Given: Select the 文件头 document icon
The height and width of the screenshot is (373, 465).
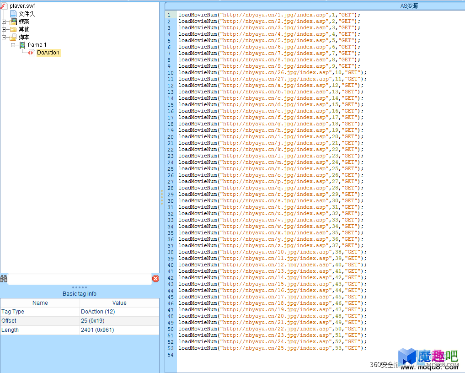Looking at the screenshot, I should pos(13,14).
